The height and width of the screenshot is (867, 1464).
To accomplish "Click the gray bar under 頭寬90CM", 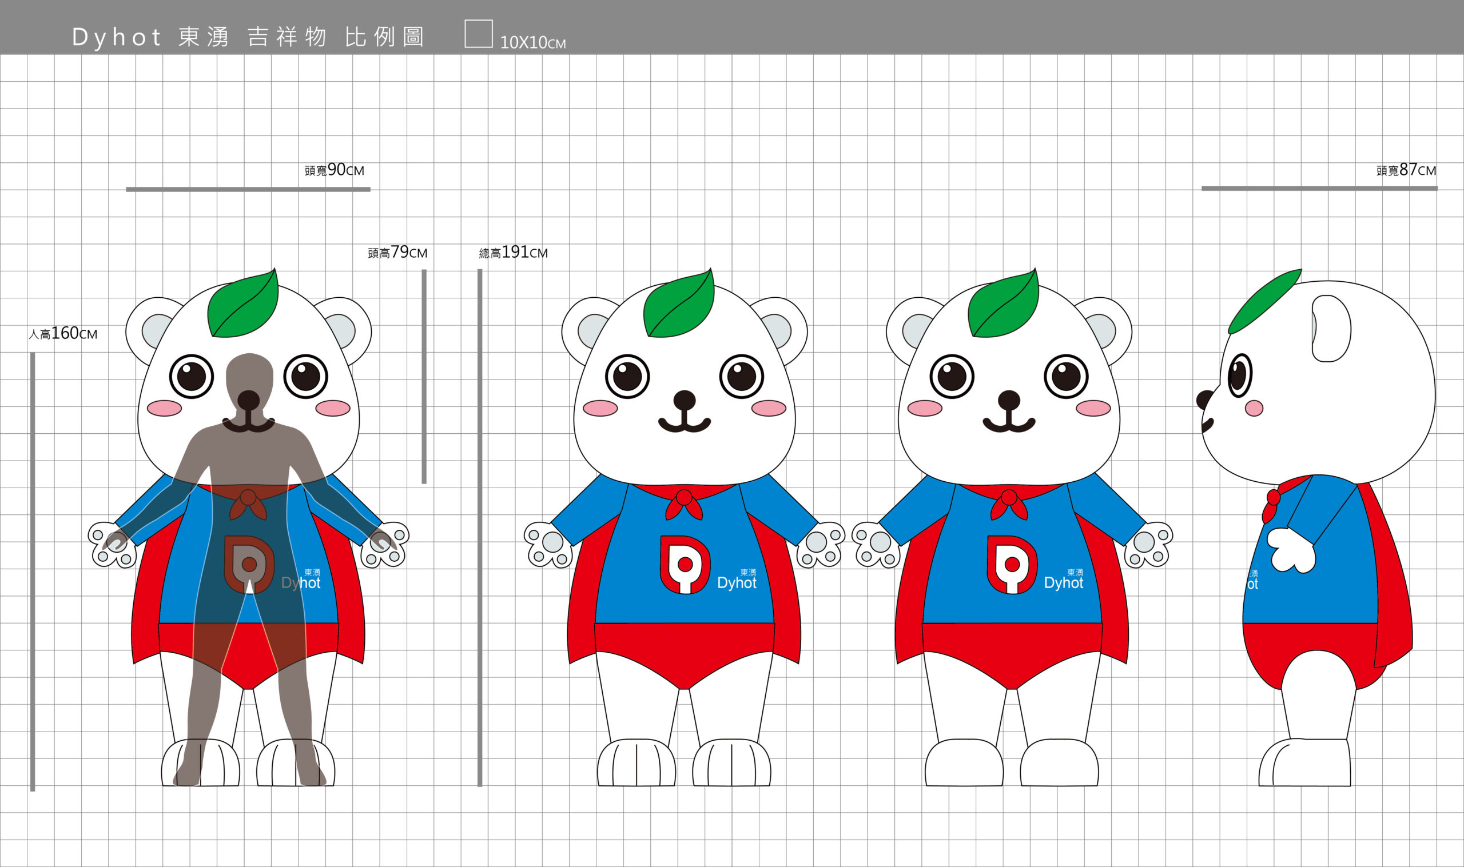I will click(x=248, y=189).
